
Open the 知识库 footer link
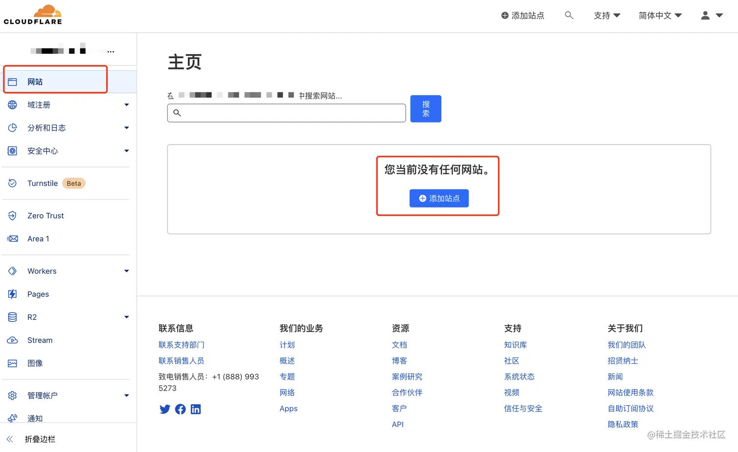[515, 345]
